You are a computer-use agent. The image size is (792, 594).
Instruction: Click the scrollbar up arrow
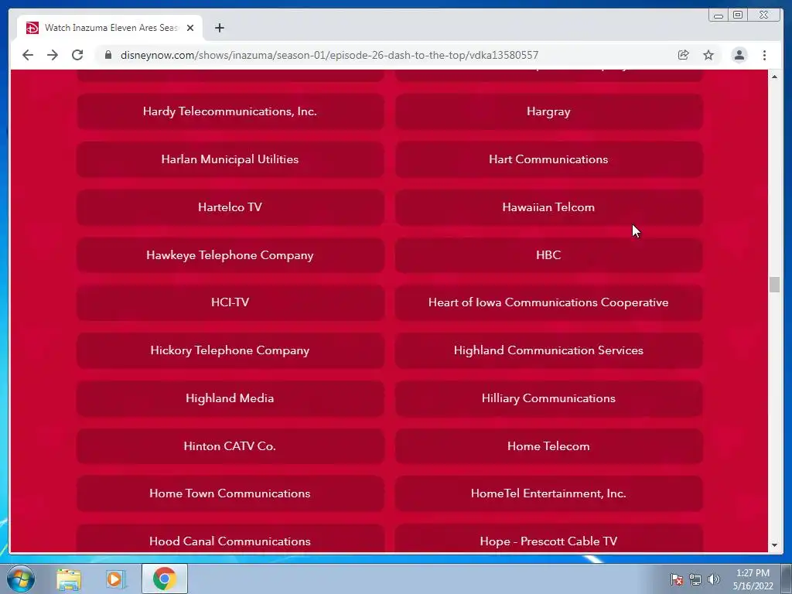775,77
